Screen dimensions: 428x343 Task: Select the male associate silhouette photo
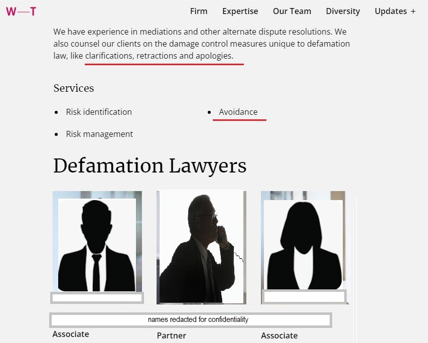[97, 242]
